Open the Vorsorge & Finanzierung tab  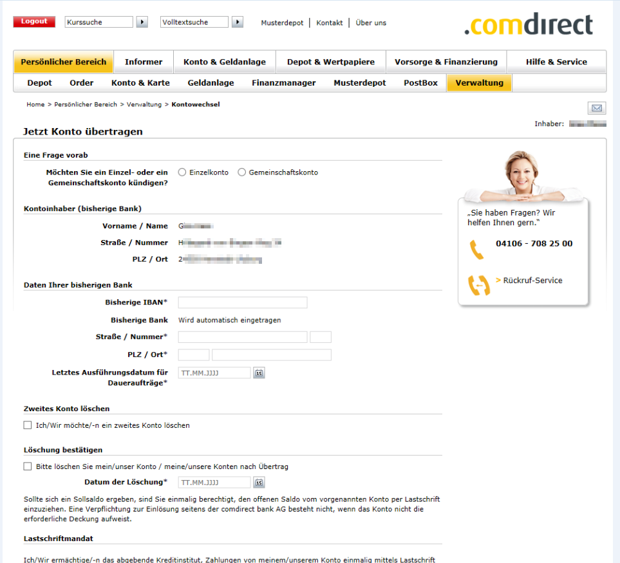[x=446, y=62]
